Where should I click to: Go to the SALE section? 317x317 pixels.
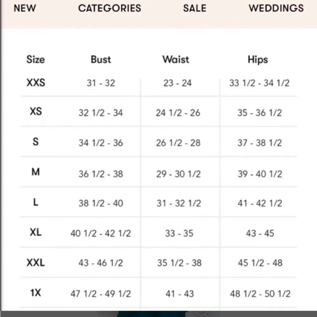click(x=194, y=8)
